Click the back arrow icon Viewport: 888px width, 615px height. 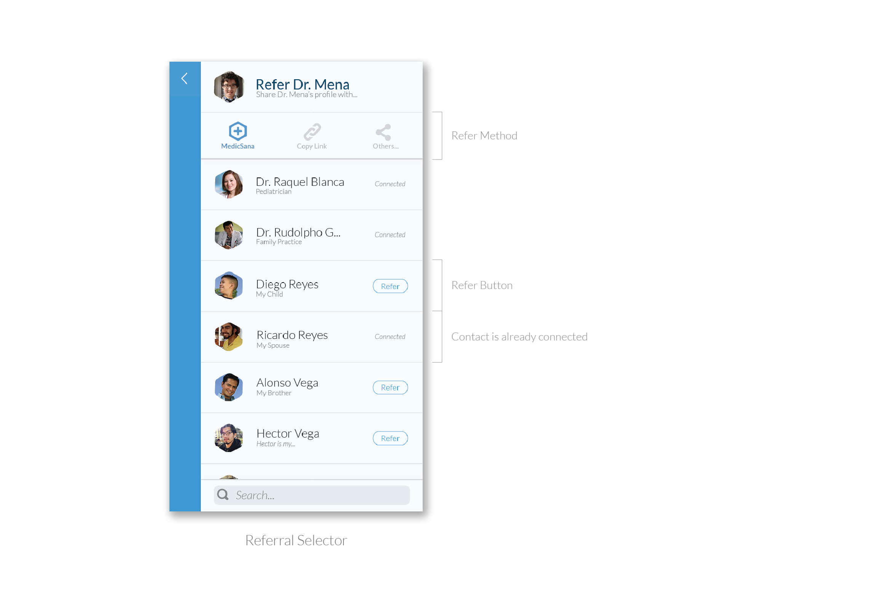coord(185,78)
